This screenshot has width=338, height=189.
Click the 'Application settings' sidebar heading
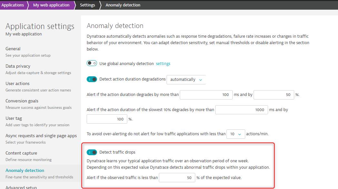40,26
